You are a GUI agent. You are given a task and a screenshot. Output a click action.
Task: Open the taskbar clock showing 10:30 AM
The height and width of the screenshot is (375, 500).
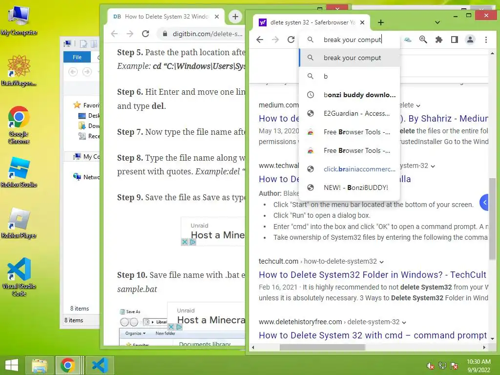(479, 366)
